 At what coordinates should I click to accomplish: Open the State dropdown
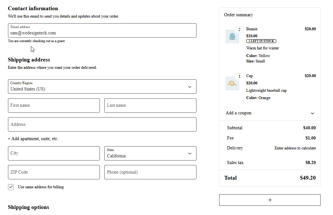[150, 154]
